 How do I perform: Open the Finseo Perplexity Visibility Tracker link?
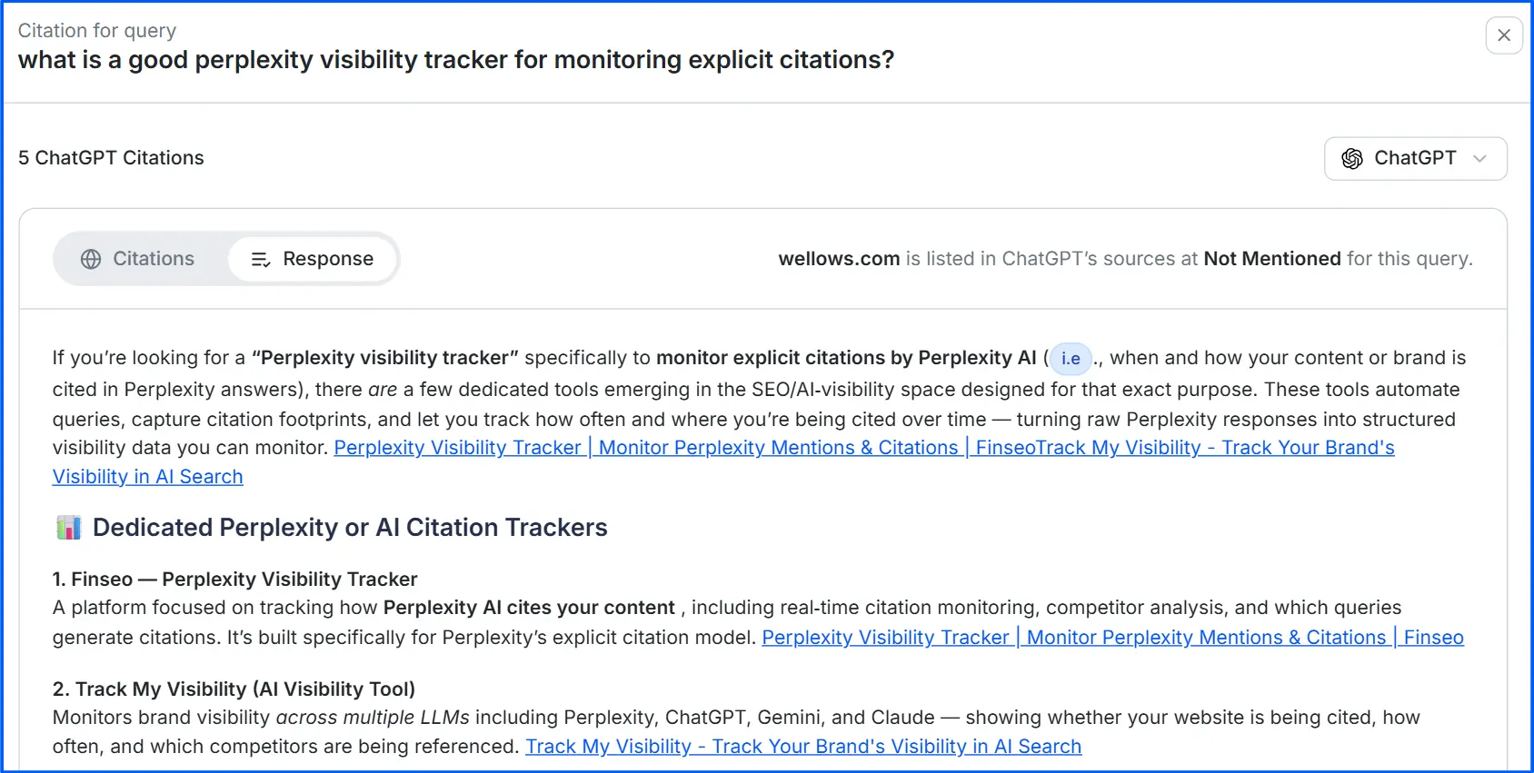click(x=1113, y=637)
